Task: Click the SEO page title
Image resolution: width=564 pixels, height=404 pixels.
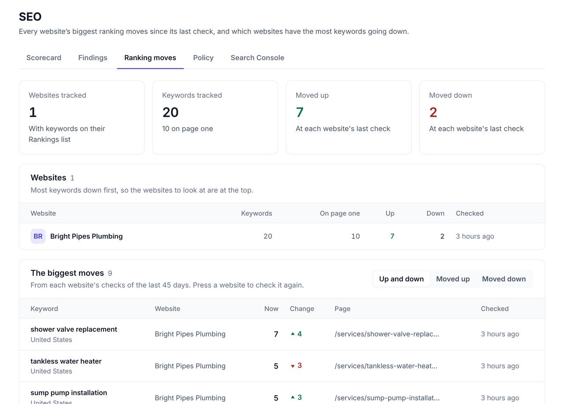Action: [x=30, y=17]
